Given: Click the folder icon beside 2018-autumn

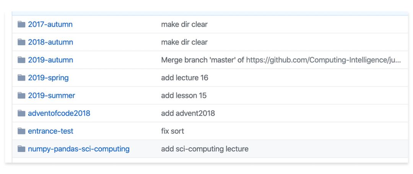Looking at the screenshot, I should (x=21, y=42).
